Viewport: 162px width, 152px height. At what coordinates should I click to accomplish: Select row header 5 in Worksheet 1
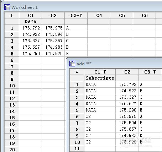pyautogui.click(x=12, y=54)
